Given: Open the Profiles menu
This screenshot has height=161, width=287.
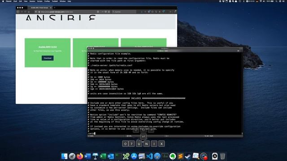Looking at the screenshot, I should 47,1.
